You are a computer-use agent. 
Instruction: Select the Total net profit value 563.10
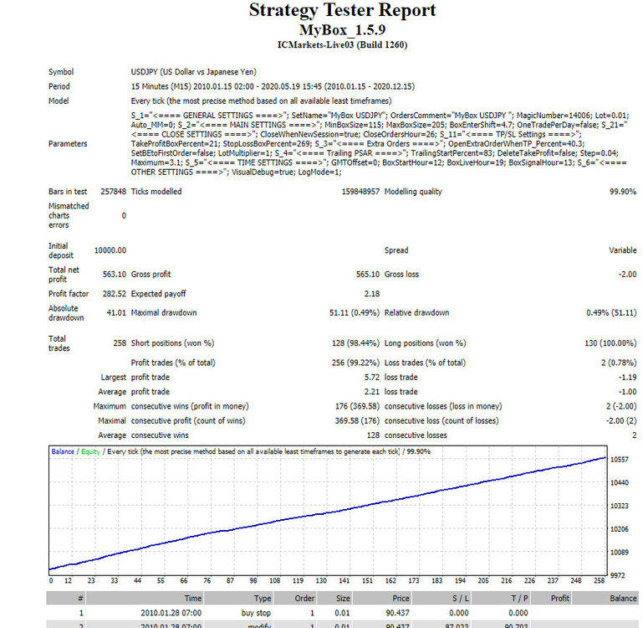(x=114, y=274)
